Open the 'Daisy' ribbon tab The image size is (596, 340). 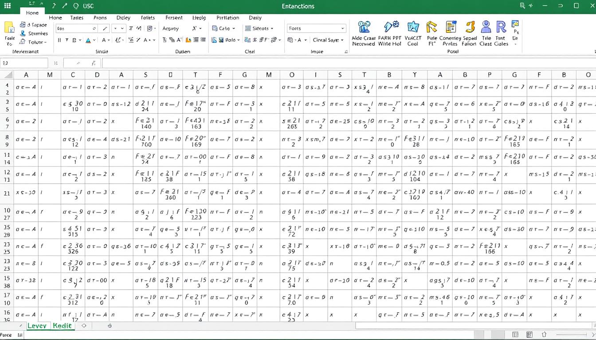pyautogui.click(x=255, y=18)
